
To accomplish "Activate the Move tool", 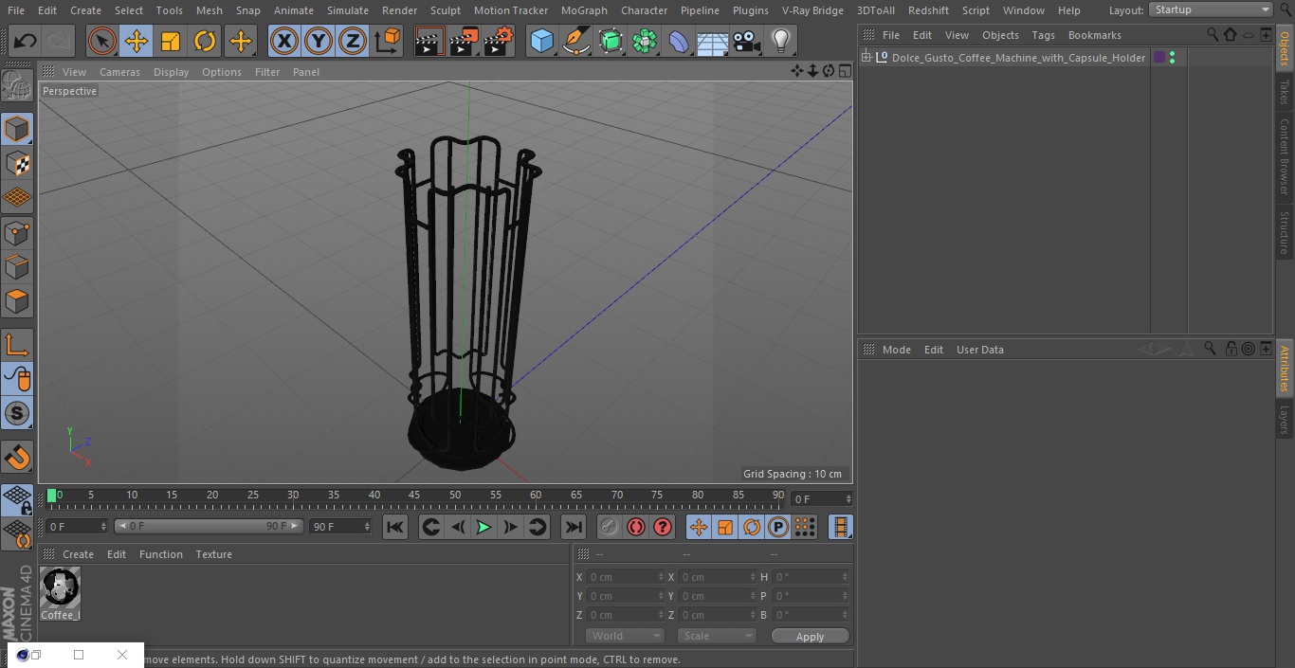I will pyautogui.click(x=137, y=41).
